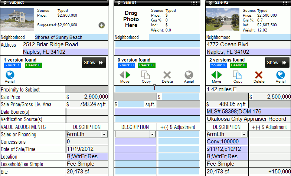The width and height of the screenshot is (291, 176).
Task: Expand Sale #2 ArmLth dropdown
Action: click(x=244, y=135)
